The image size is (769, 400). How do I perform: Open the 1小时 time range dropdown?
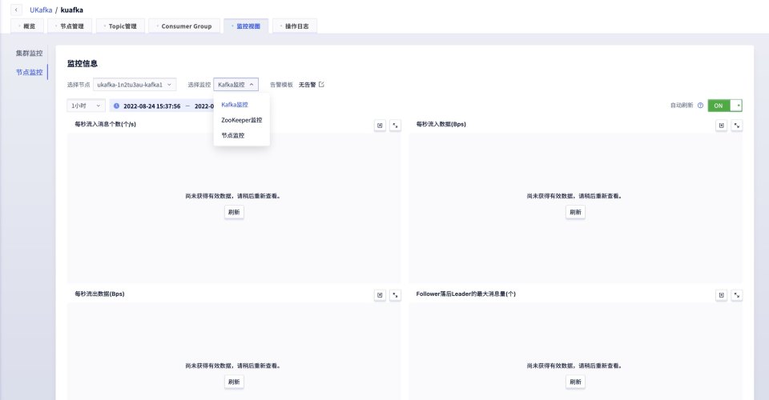click(x=87, y=106)
